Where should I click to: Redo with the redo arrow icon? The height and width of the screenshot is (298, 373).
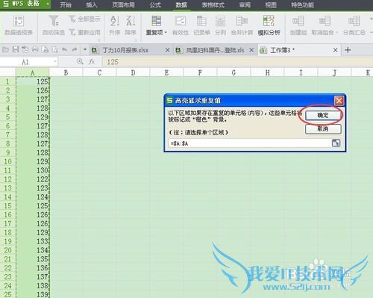click(75, 50)
